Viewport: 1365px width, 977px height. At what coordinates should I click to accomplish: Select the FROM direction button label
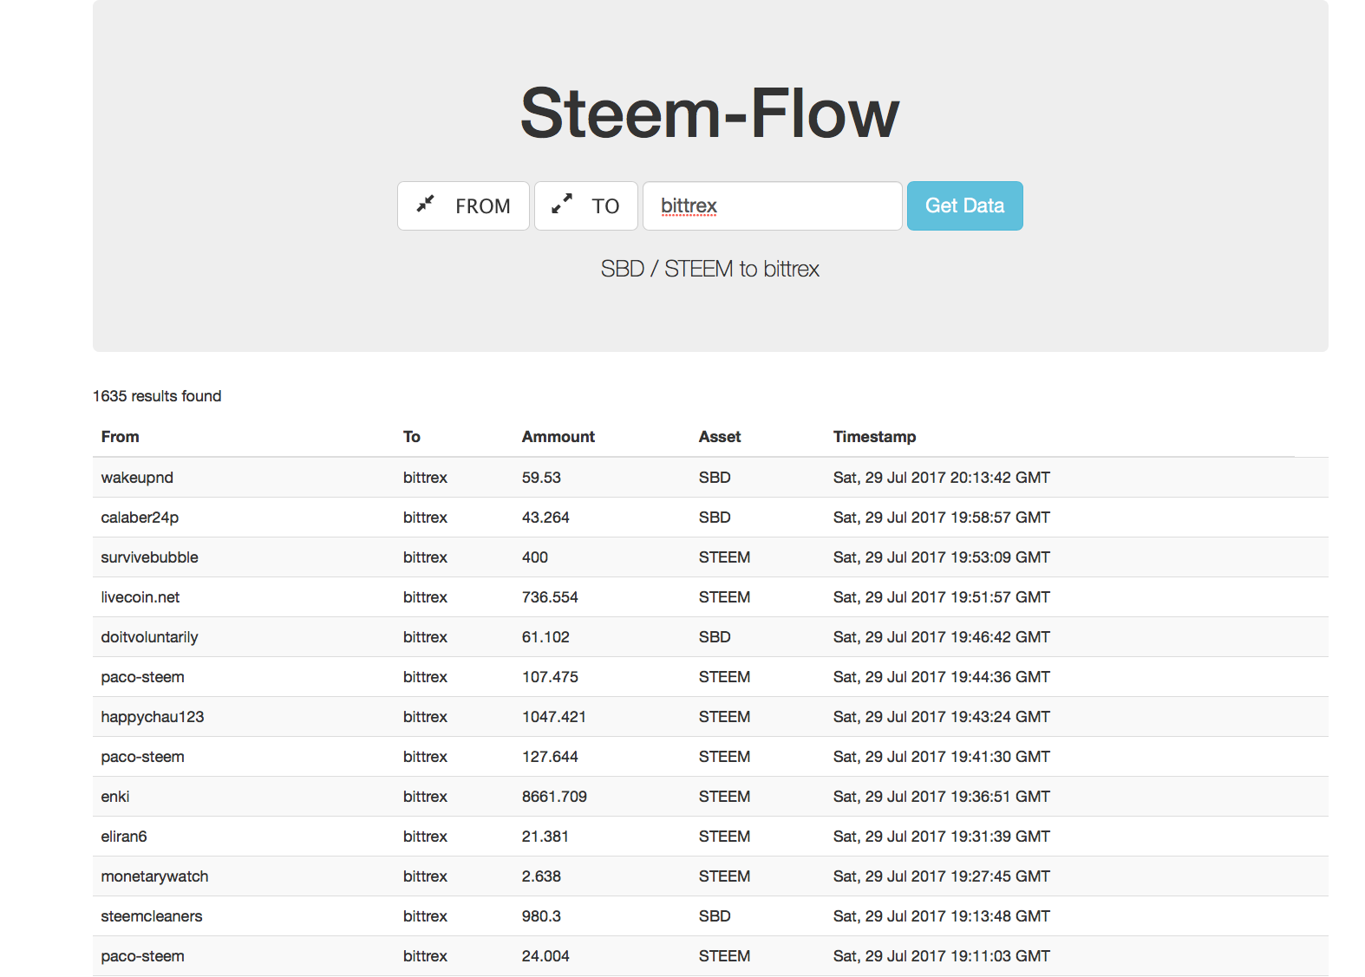coord(483,206)
